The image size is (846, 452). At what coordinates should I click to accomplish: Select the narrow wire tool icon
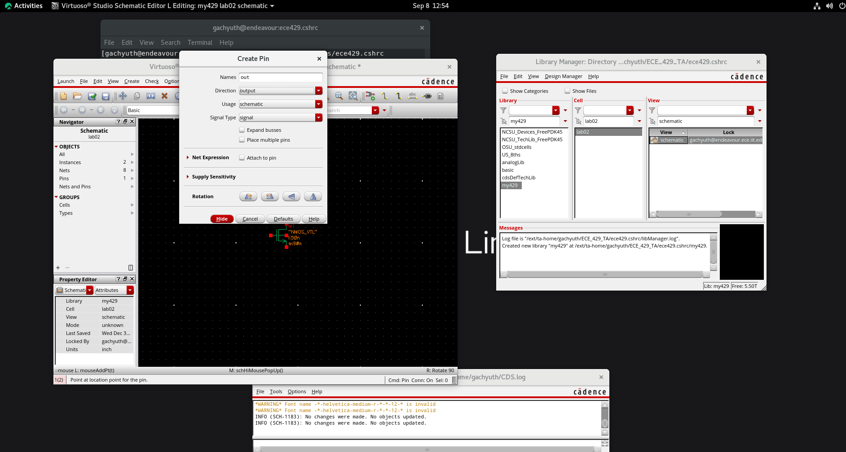pos(384,96)
